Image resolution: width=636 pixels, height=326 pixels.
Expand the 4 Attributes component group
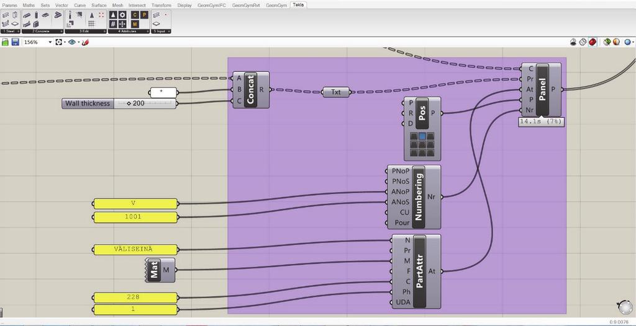[x=129, y=31]
